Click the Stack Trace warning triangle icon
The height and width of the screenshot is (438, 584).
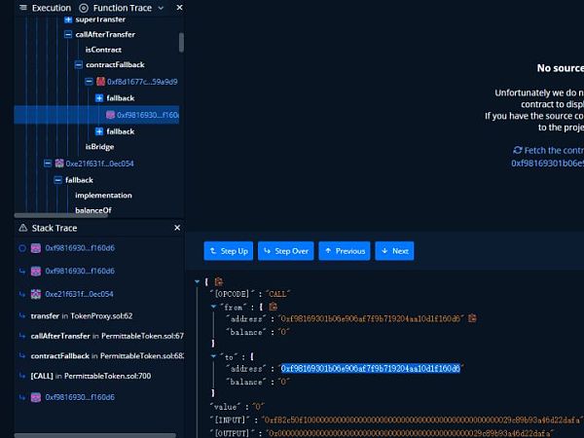coord(23,227)
